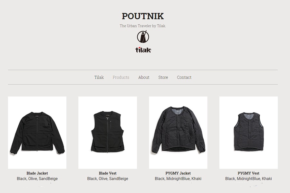Open the PYGMY Vest product image

pyautogui.click(x=248, y=133)
